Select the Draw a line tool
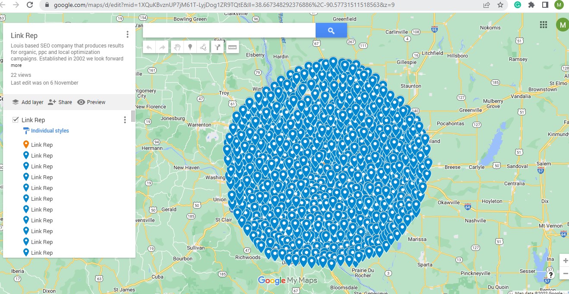This screenshot has height=294, width=569. [x=203, y=47]
